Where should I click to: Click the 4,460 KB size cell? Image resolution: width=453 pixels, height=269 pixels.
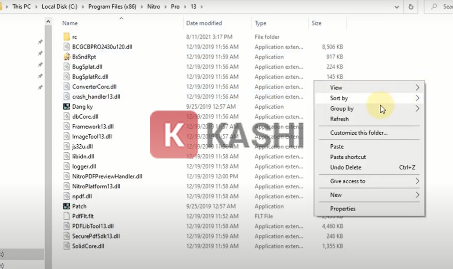click(332, 226)
